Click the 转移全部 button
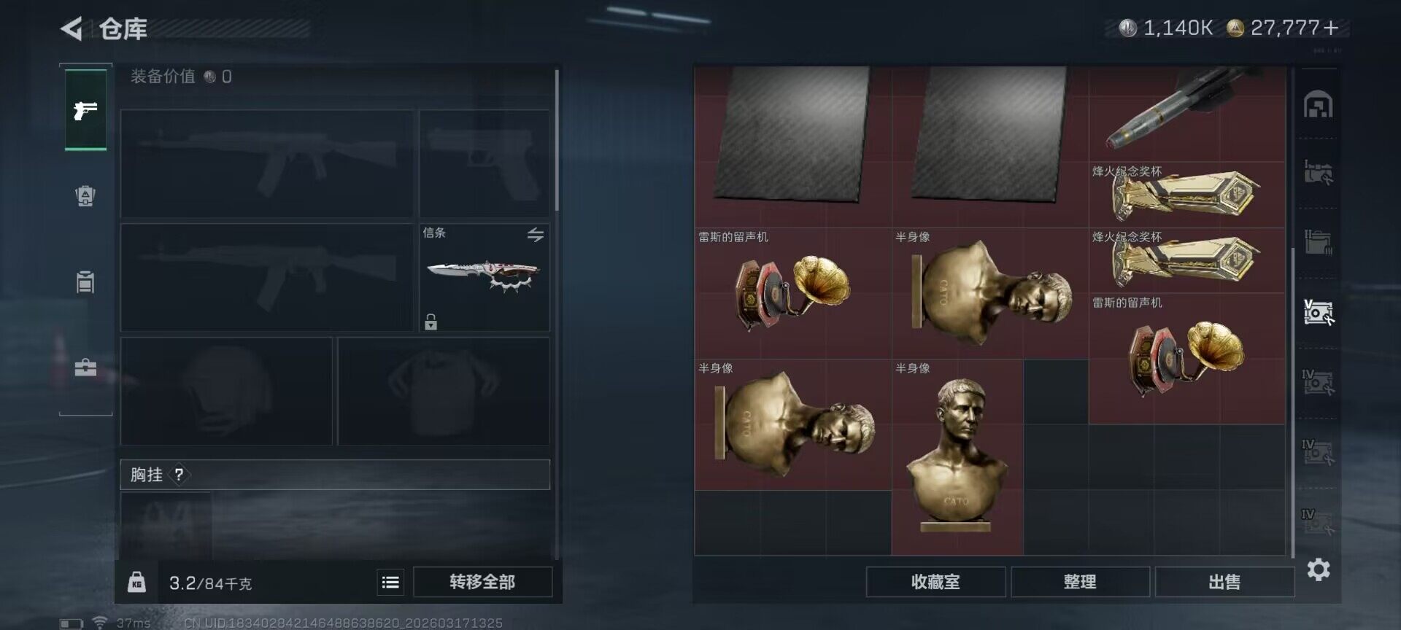The image size is (1401, 630). (x=482, y=582)
